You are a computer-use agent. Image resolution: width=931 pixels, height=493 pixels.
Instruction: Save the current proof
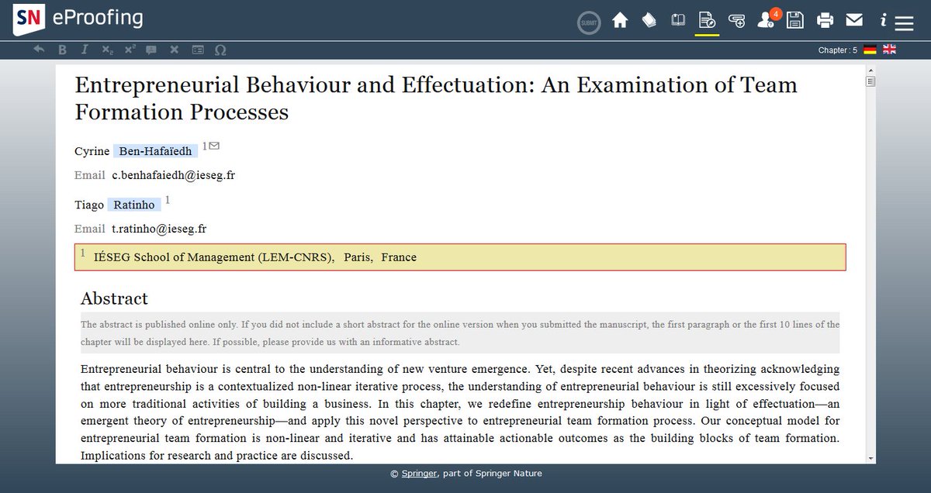pyautogui.click(x=795, y=20)
